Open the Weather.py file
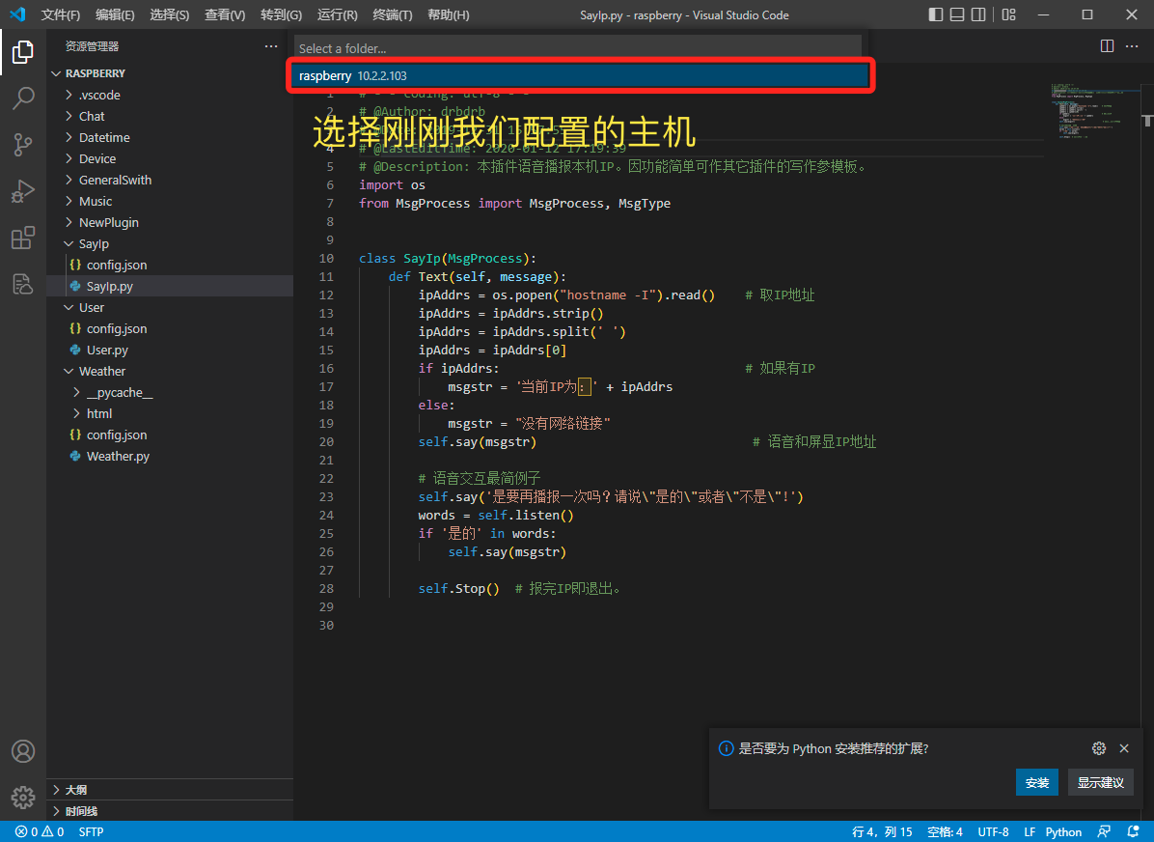The width and height of the screenshot is (1154, 842). click(169, 457)
